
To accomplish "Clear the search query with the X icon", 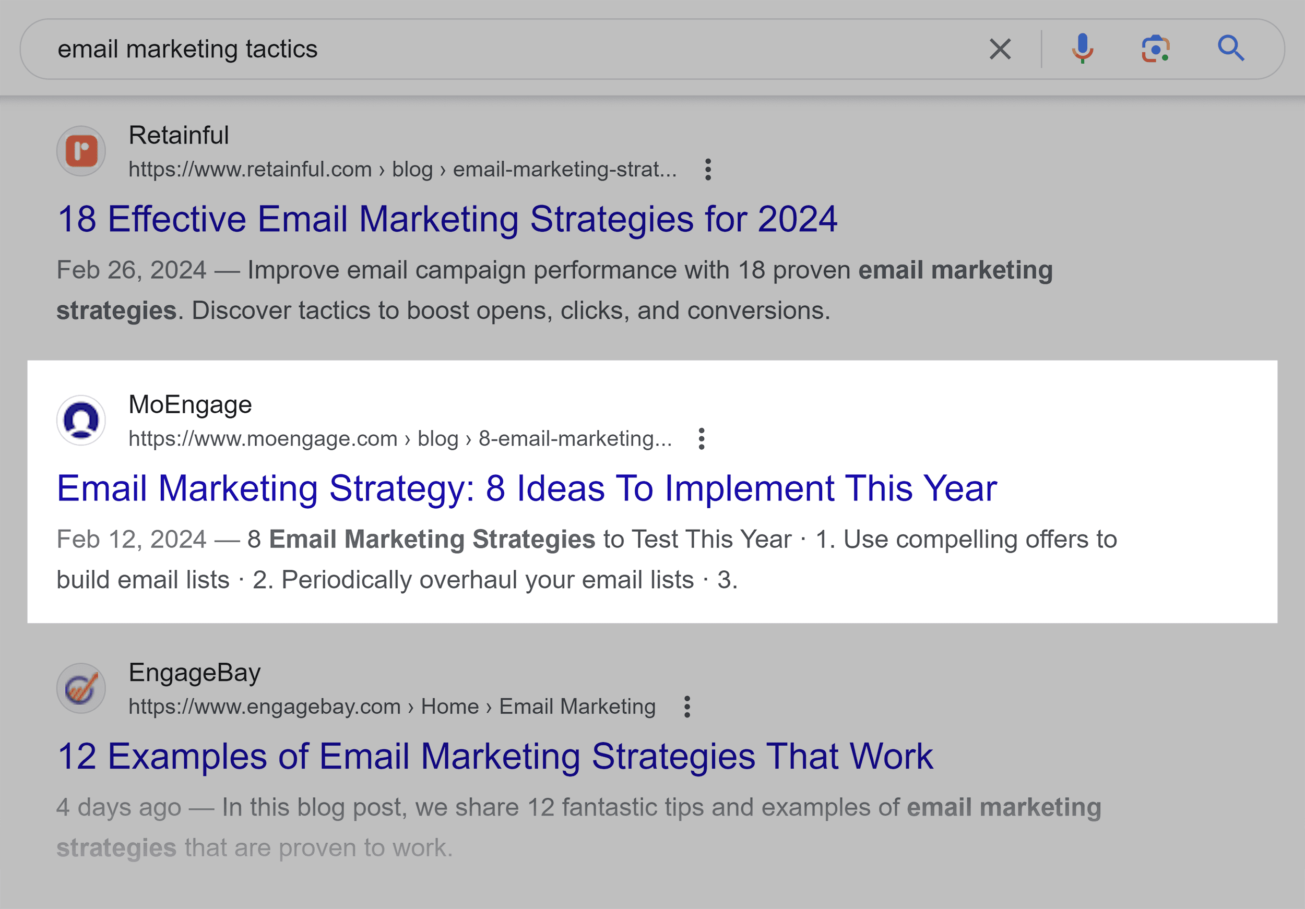I will [x=999, y=49].
